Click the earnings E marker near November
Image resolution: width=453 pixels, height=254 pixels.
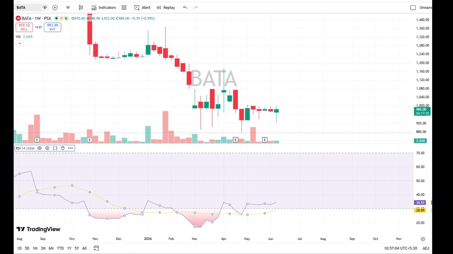coord(90,140)
